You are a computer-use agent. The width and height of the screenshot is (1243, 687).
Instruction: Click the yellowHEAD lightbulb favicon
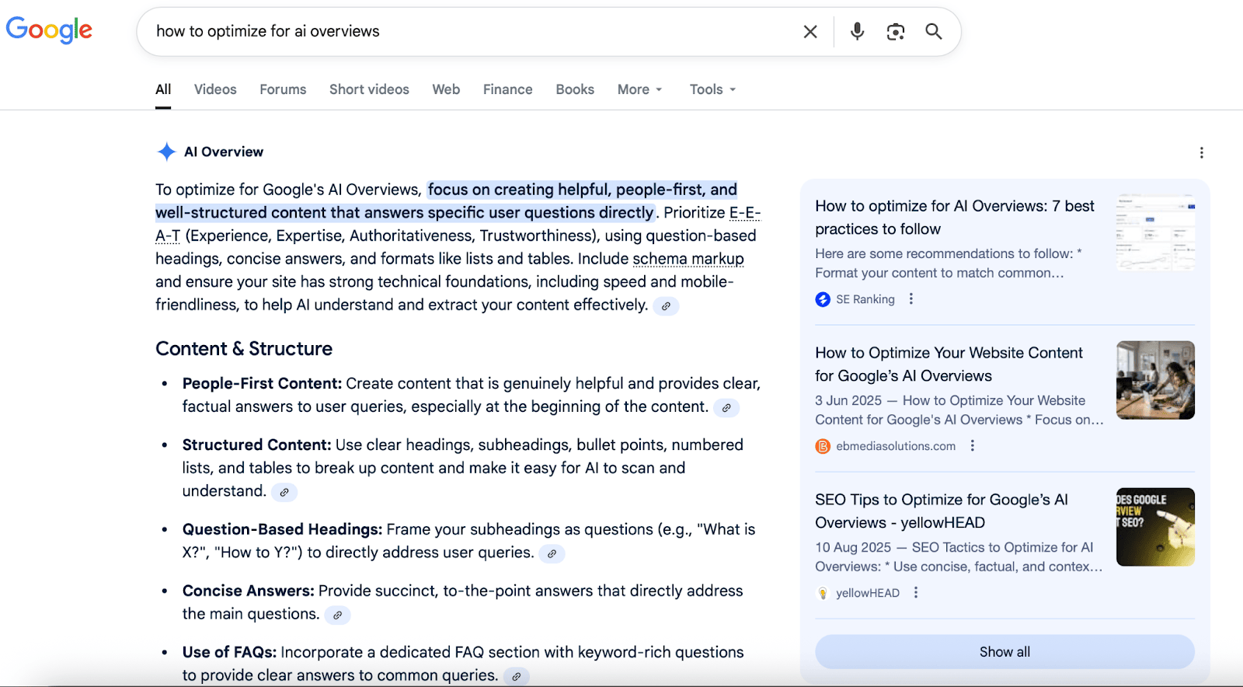[x=823, y=593]
